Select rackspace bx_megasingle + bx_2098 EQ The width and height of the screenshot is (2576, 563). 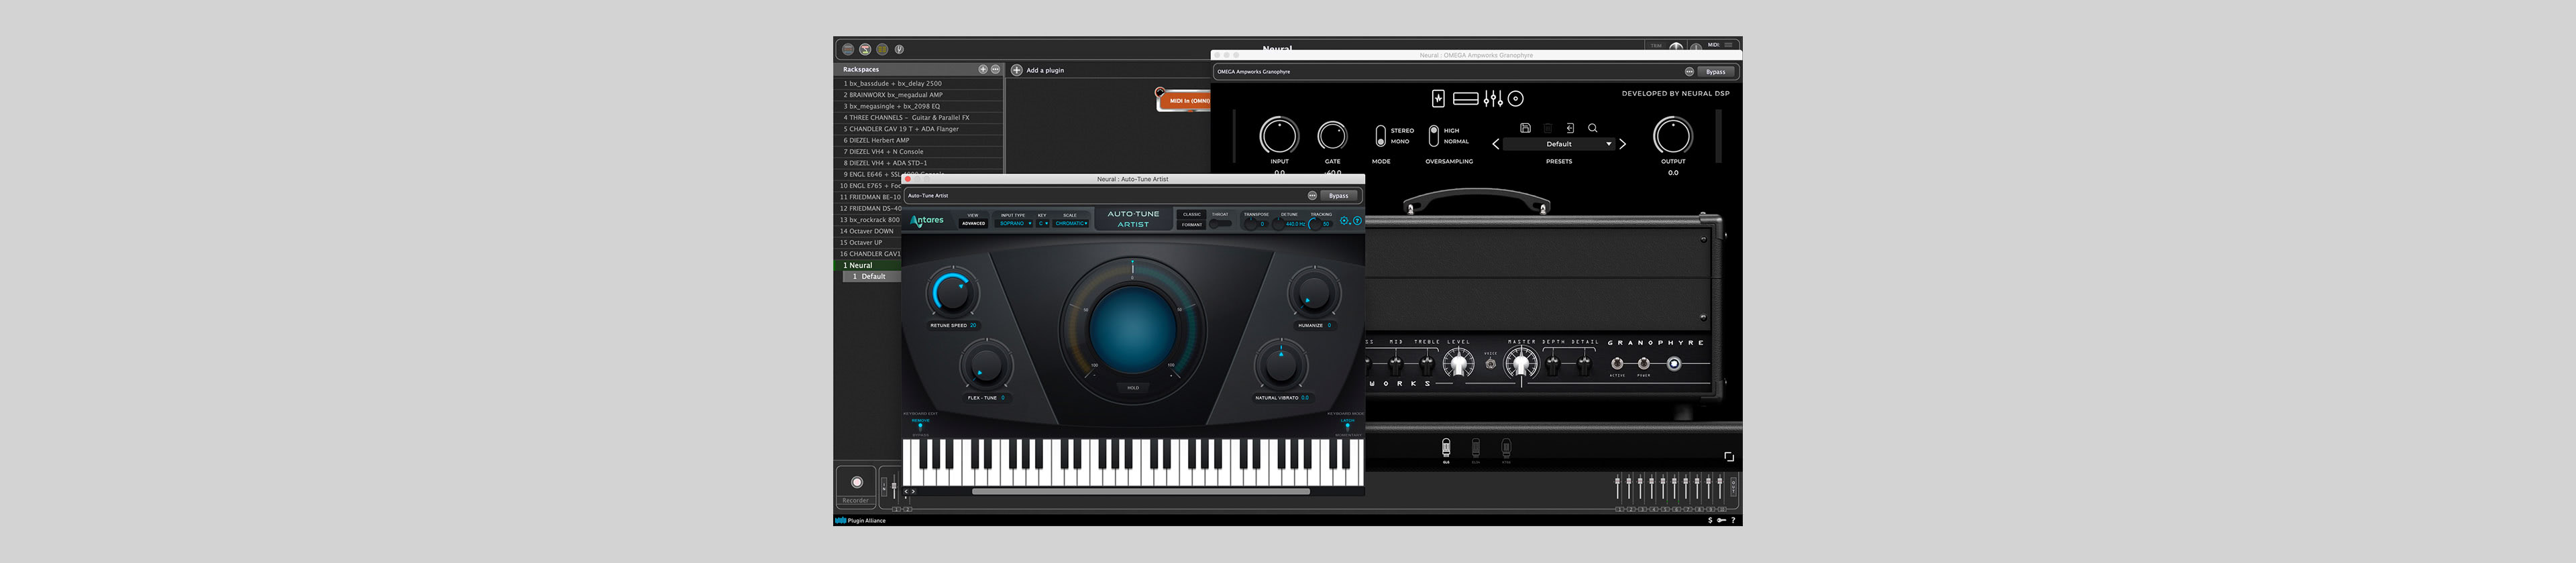(x=919, y=106)
